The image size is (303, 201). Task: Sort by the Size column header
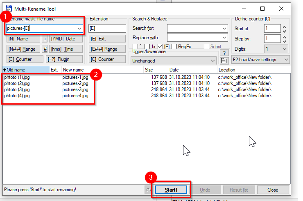point(155,70)
